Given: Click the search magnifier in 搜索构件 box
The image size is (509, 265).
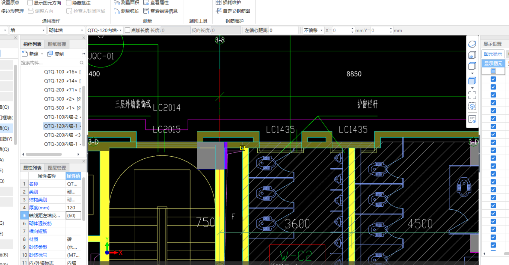Looking at the screenshot, I should point(81,63).
